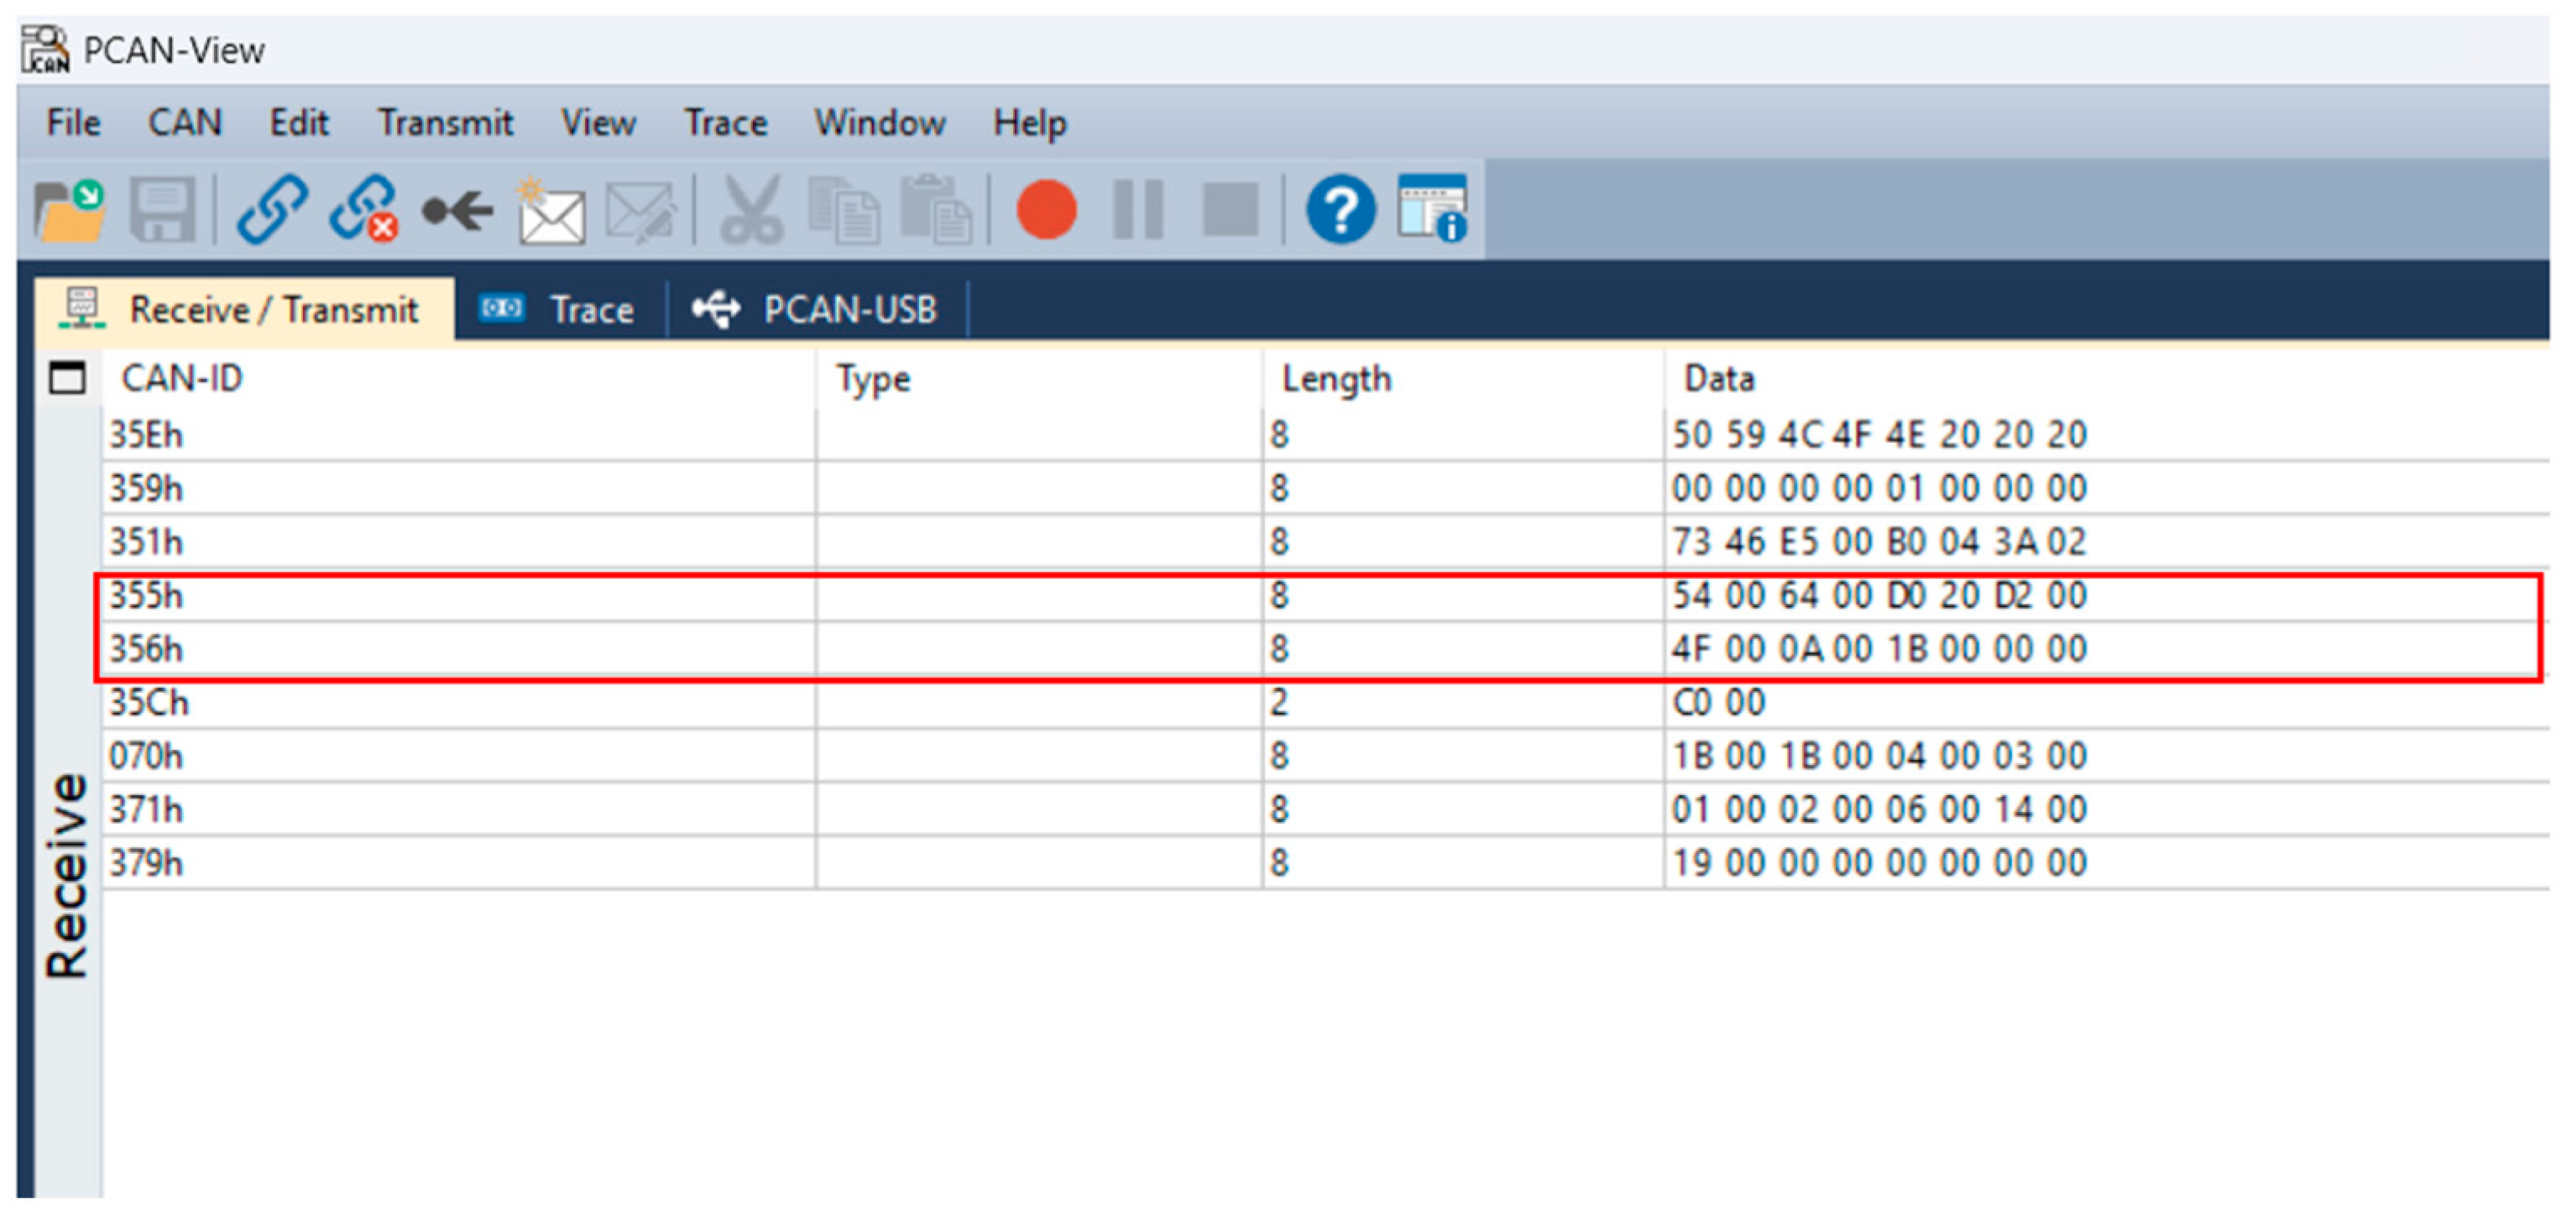The image size is (2576, 1218).
Task: Click the Copy toolbar icon
Action: tap(844, 210)
